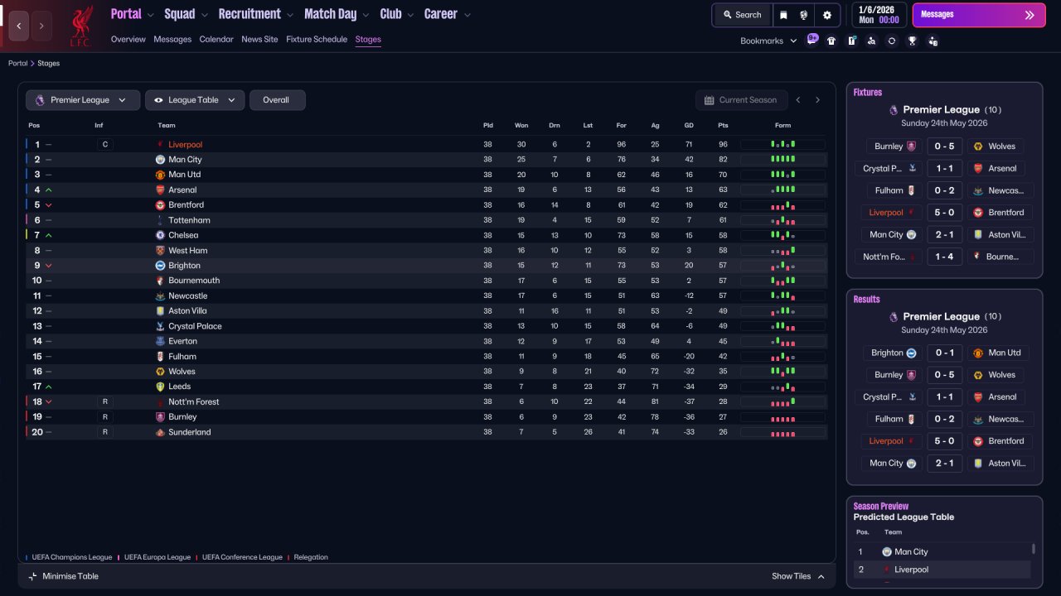Show previous season with left chevron
Viewport: 1061px width, 596px height.
798,100
